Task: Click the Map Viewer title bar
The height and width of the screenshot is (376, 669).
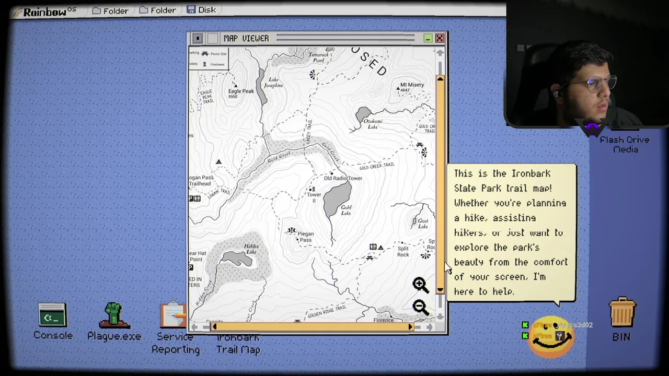Action: point(317,39)
